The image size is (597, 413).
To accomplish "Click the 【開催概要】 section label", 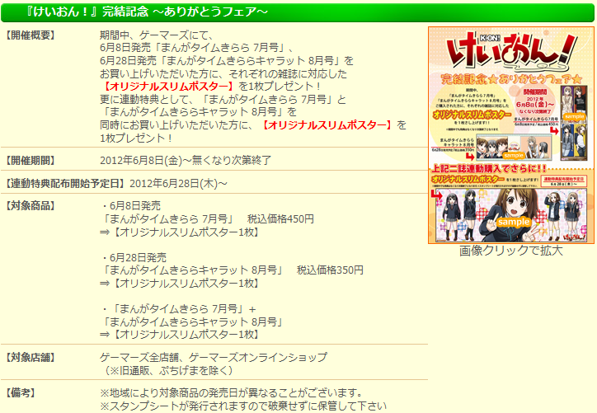I will [31, 36].
